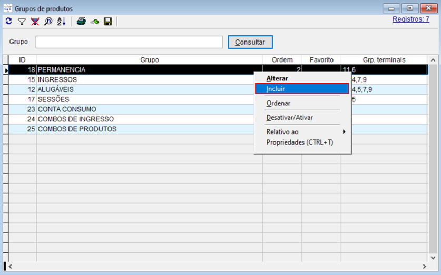Print the list using the printer icon
Screen dimensions: 441x275
click(81, 22)
